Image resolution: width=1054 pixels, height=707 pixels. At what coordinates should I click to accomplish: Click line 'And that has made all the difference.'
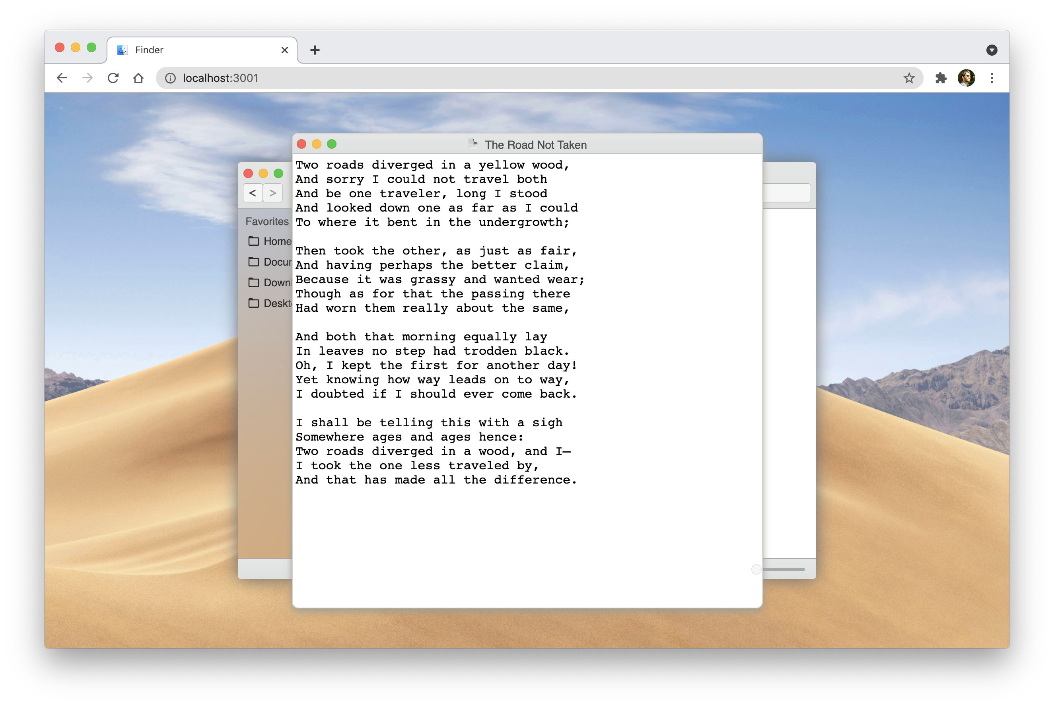436,480
